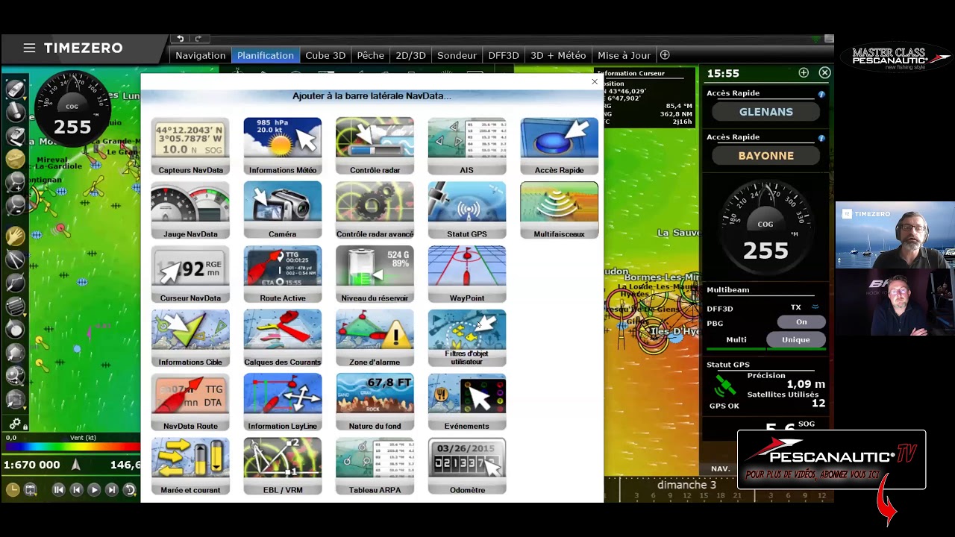The height and width of the screenshot is (537, 955).
Task: Click the undo arrow in title bar
Action: (x=180, y=39)
